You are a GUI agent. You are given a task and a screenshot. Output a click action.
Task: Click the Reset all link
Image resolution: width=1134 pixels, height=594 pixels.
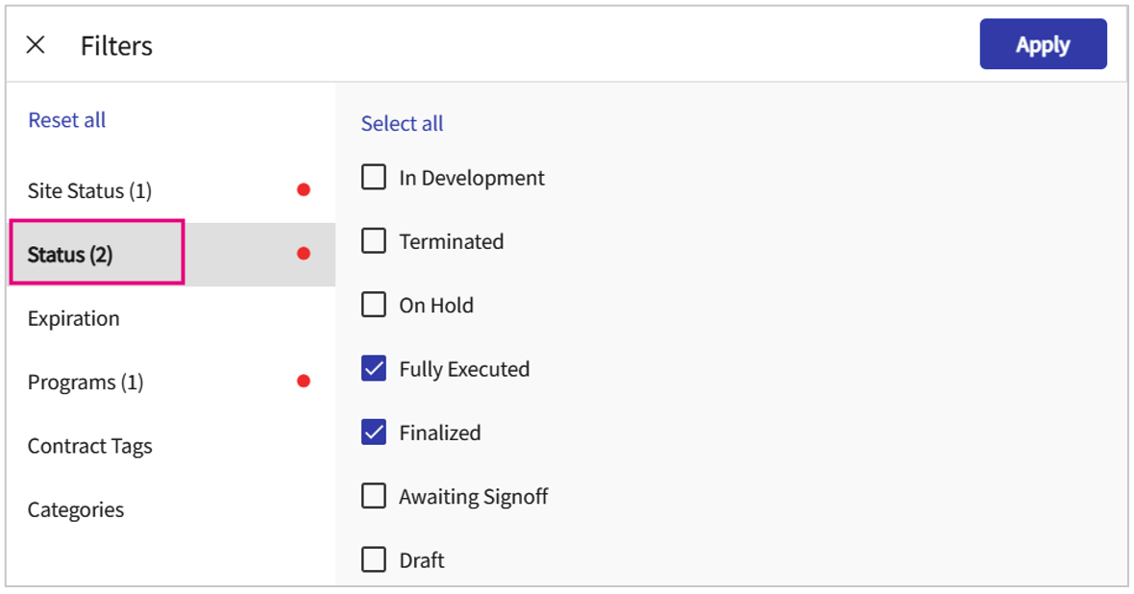[x=67, y=120]
